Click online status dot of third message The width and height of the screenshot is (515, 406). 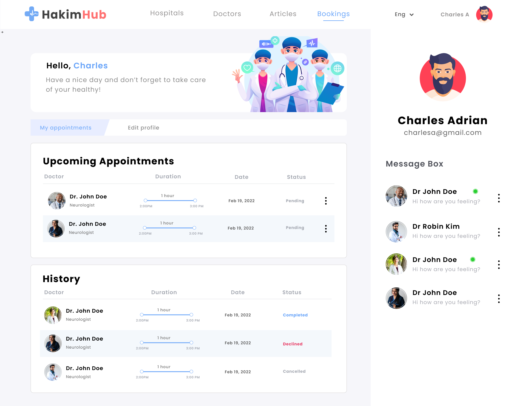click(473, 259)
